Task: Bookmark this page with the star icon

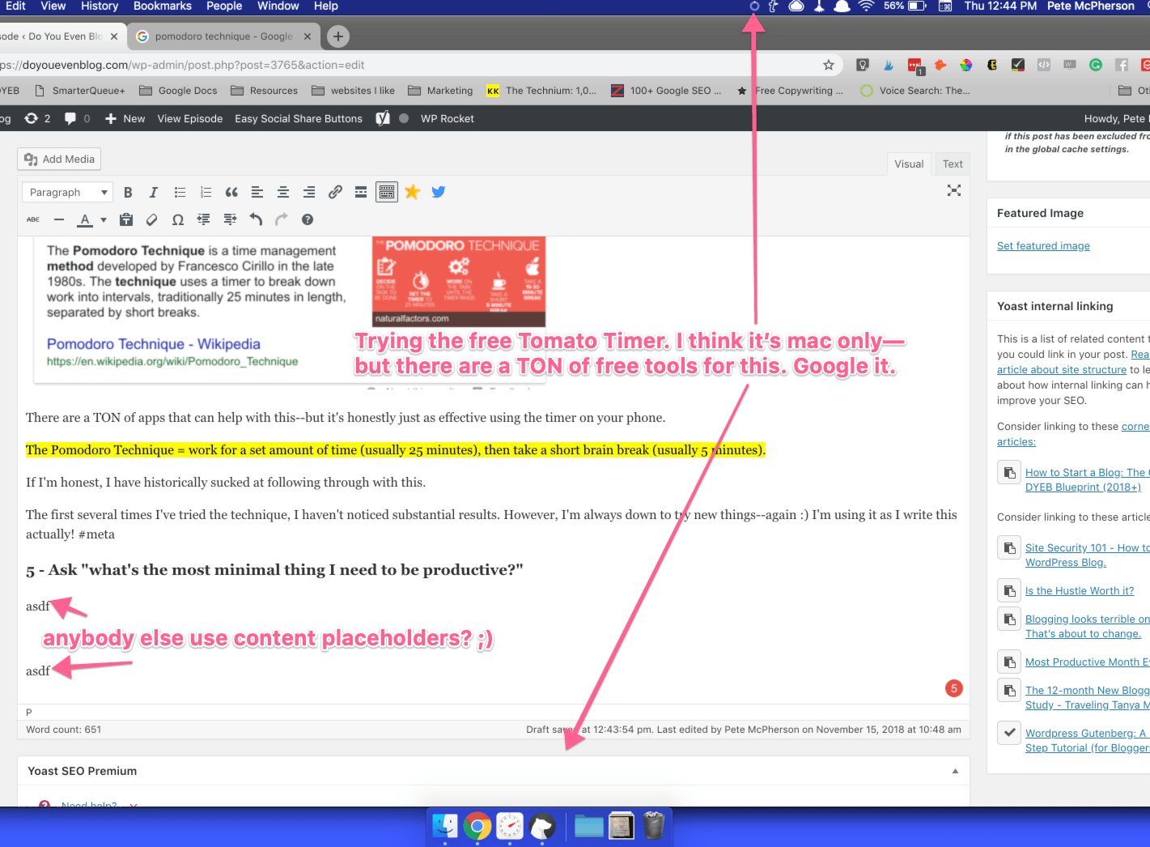Action: tap(829, 65)
